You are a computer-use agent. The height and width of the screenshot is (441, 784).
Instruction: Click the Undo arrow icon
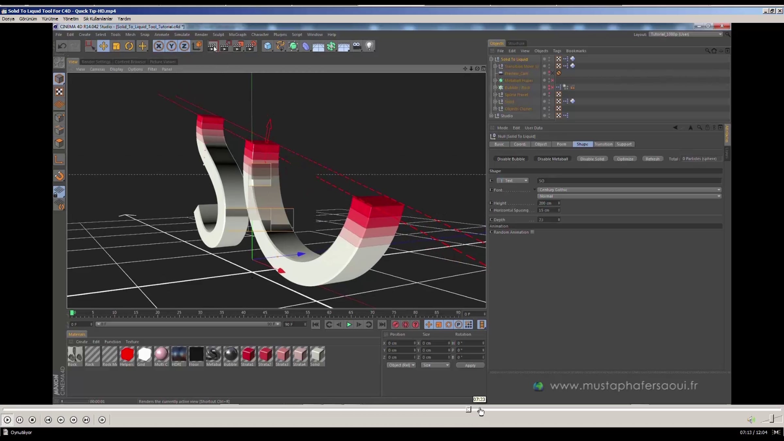(x=62, y=46)
